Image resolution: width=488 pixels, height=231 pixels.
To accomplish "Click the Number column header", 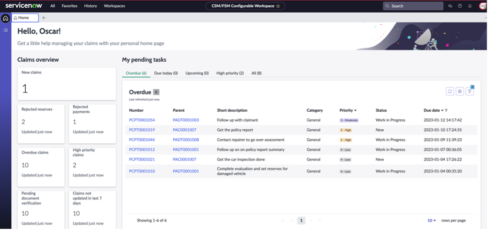I will (136, 110).
